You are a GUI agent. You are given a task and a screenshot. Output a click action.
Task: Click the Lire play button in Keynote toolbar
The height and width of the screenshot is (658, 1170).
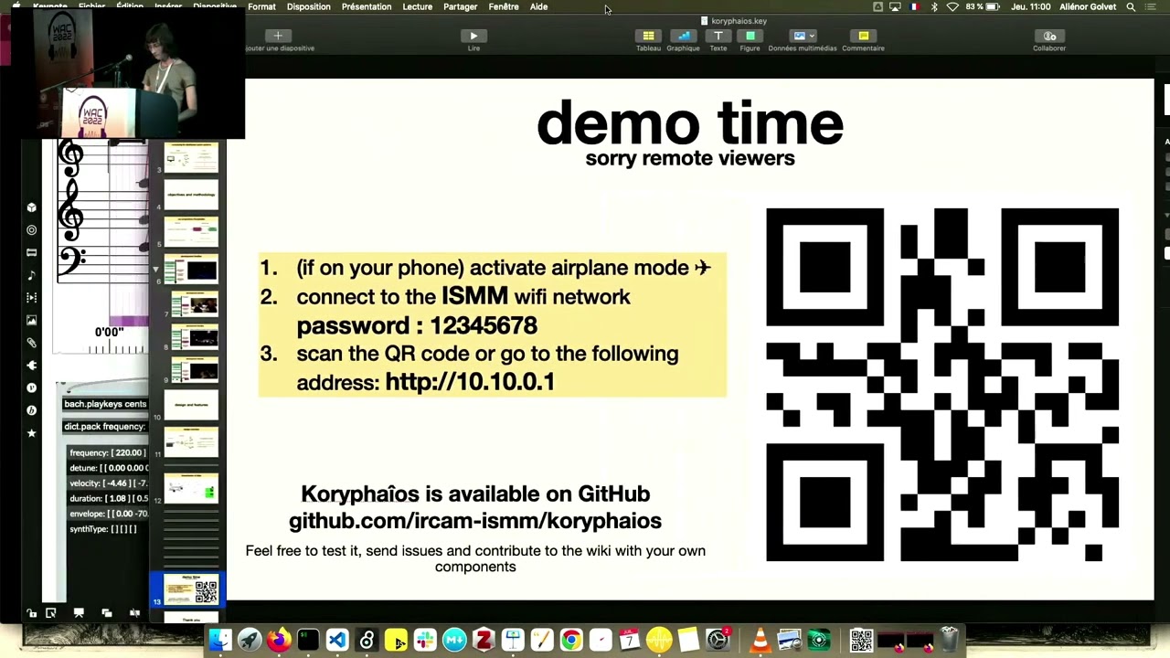[473, 37]
